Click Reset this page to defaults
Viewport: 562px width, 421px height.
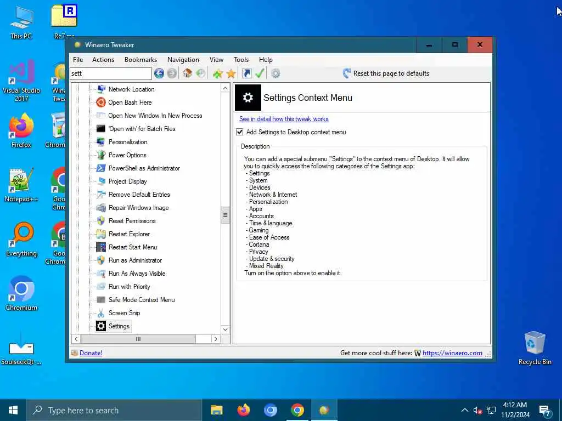pyautogui.click(x=386, y=73)
